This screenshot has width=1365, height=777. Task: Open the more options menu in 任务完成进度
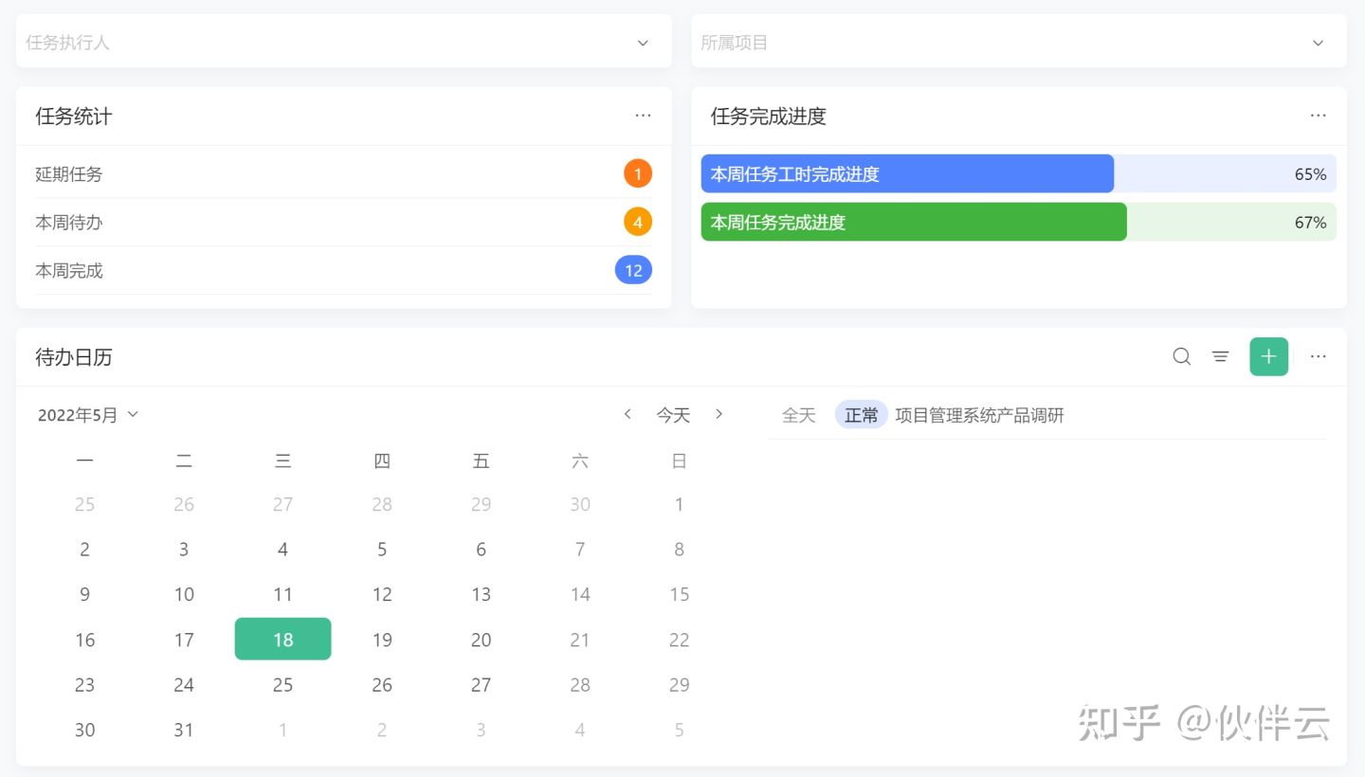point(1318,116)
